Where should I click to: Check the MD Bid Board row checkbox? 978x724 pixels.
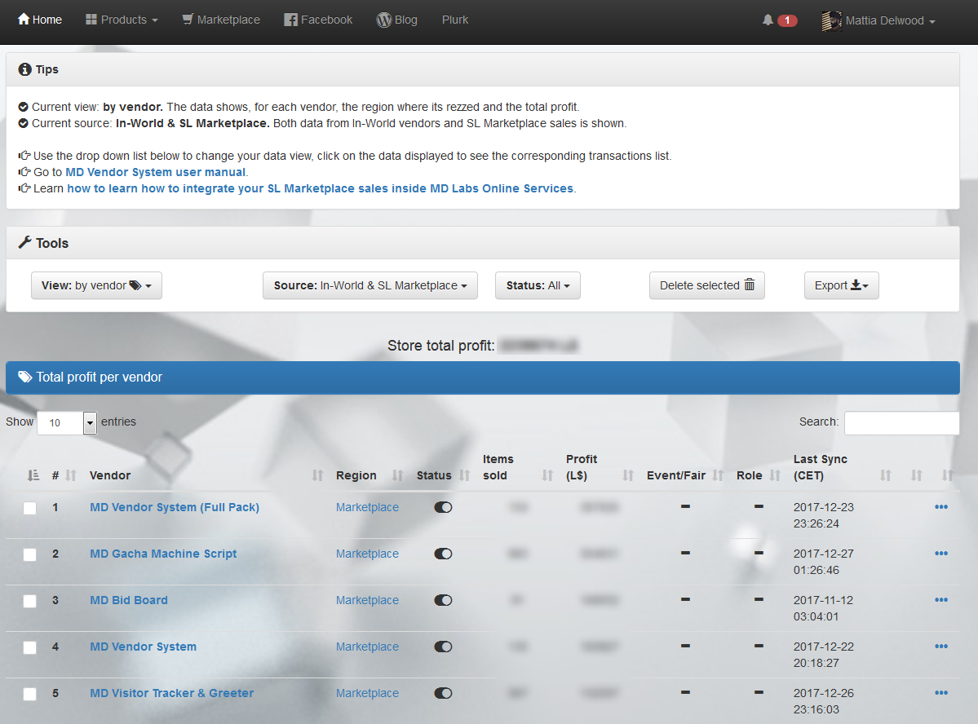click(30, 601)
